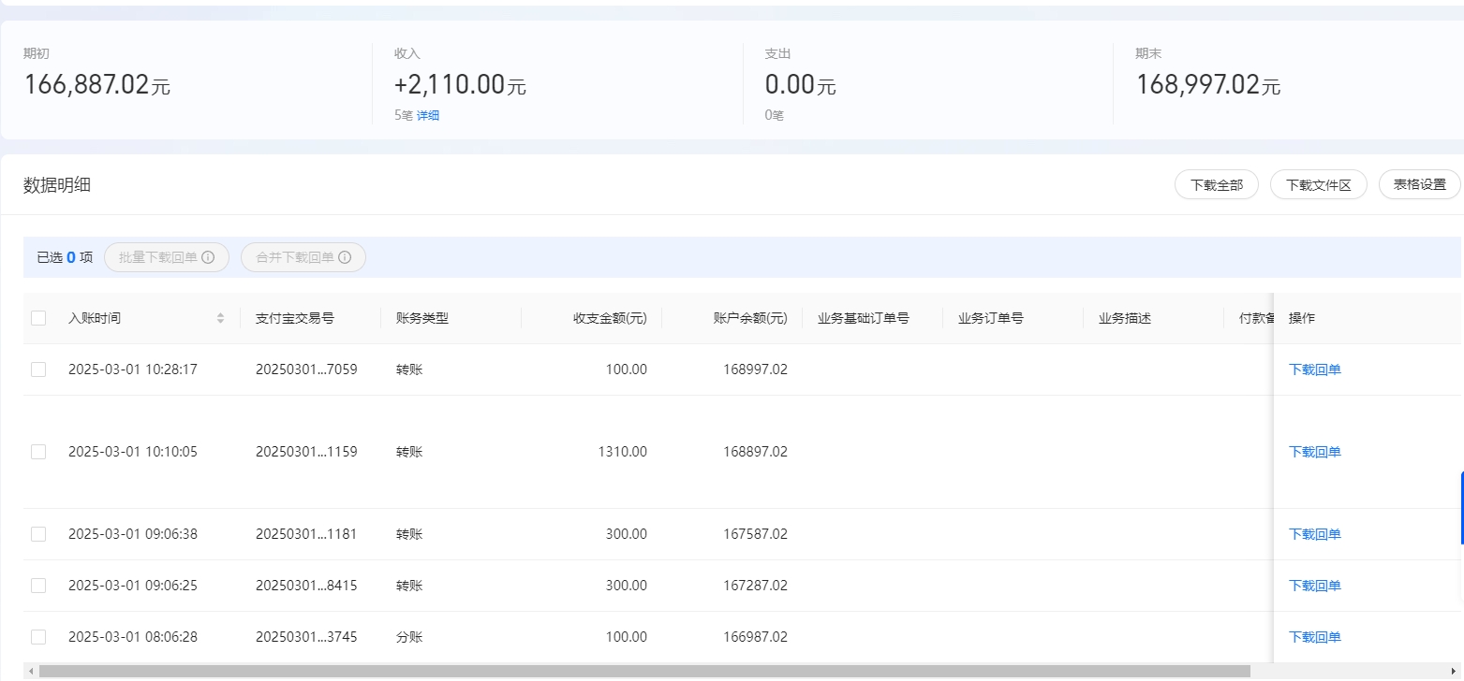1464x681 pixels.
Task: Check the row for 2025-03-01 08:06:28
Action: coord(38,637)
